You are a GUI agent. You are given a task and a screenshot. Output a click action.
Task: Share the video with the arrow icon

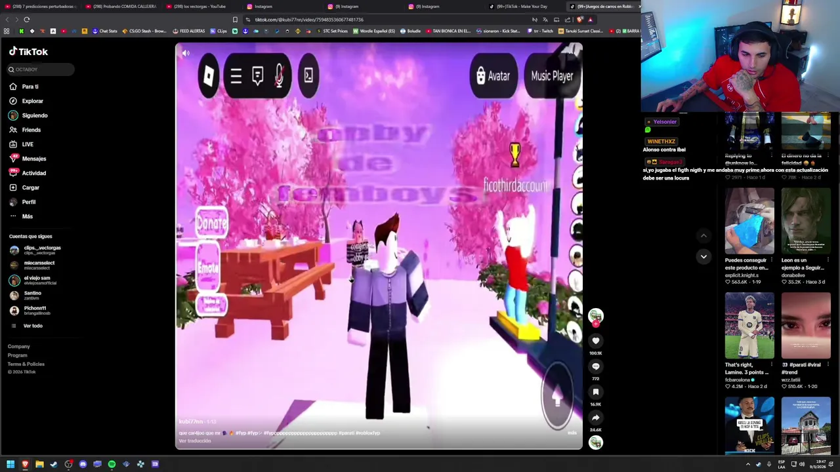(595, 418)
